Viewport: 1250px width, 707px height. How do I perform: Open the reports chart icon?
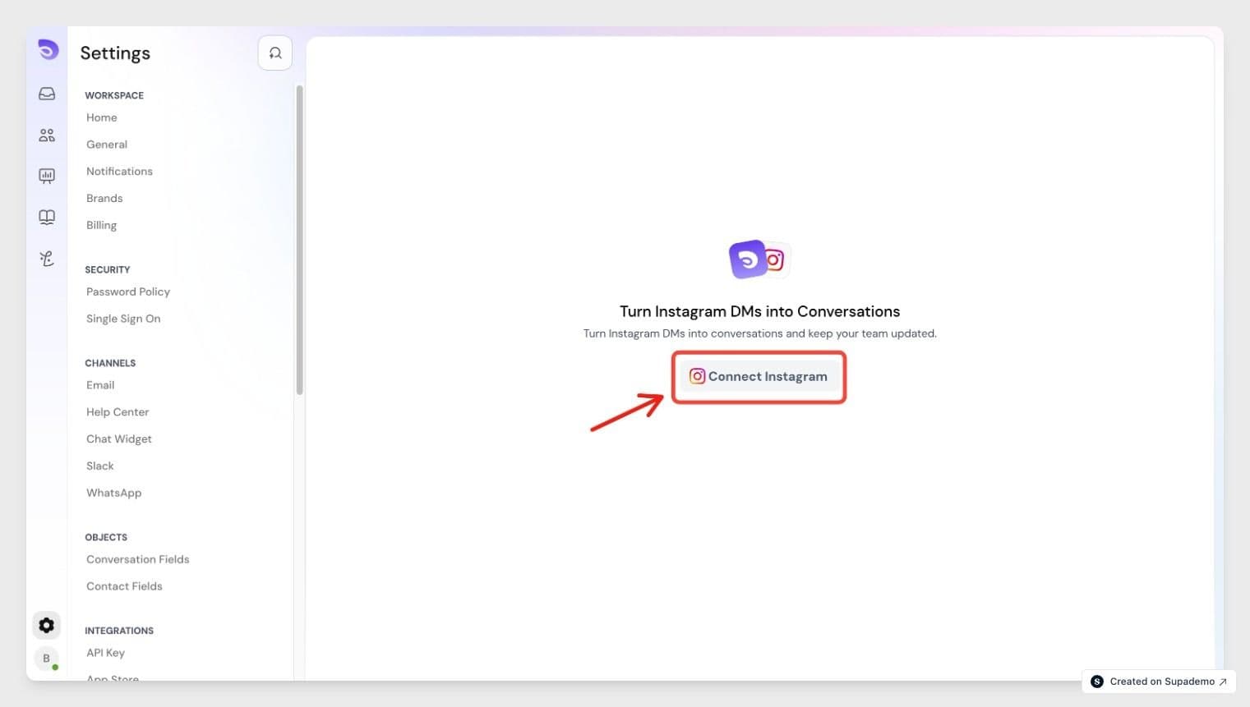[47, 176]
